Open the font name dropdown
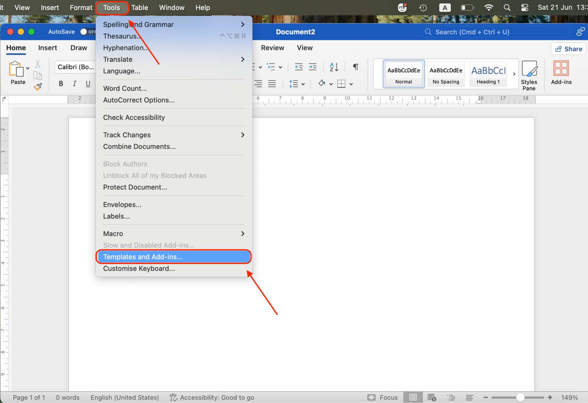588x403 pixels. pos(75,67)
